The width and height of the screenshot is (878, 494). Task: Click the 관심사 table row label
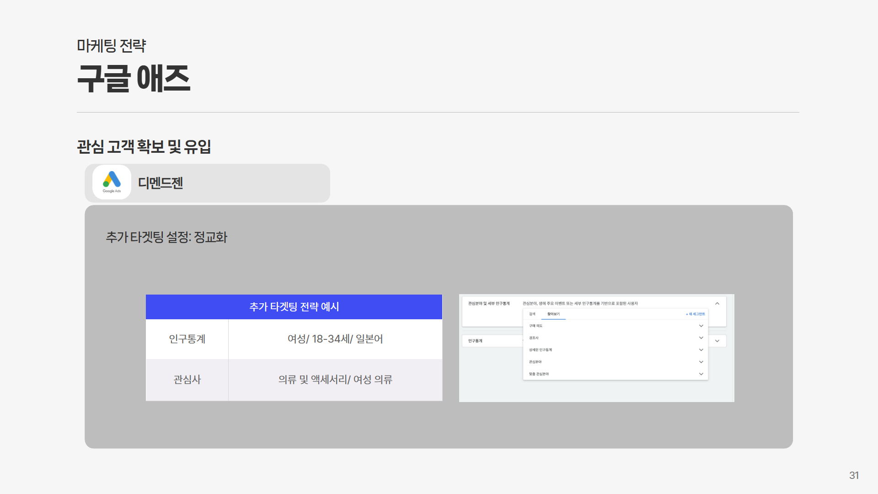pyautogui.click(x=187, y=380)
